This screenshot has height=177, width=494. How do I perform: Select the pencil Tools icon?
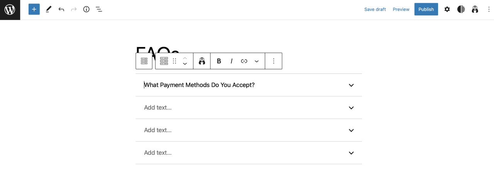point(48,9)
